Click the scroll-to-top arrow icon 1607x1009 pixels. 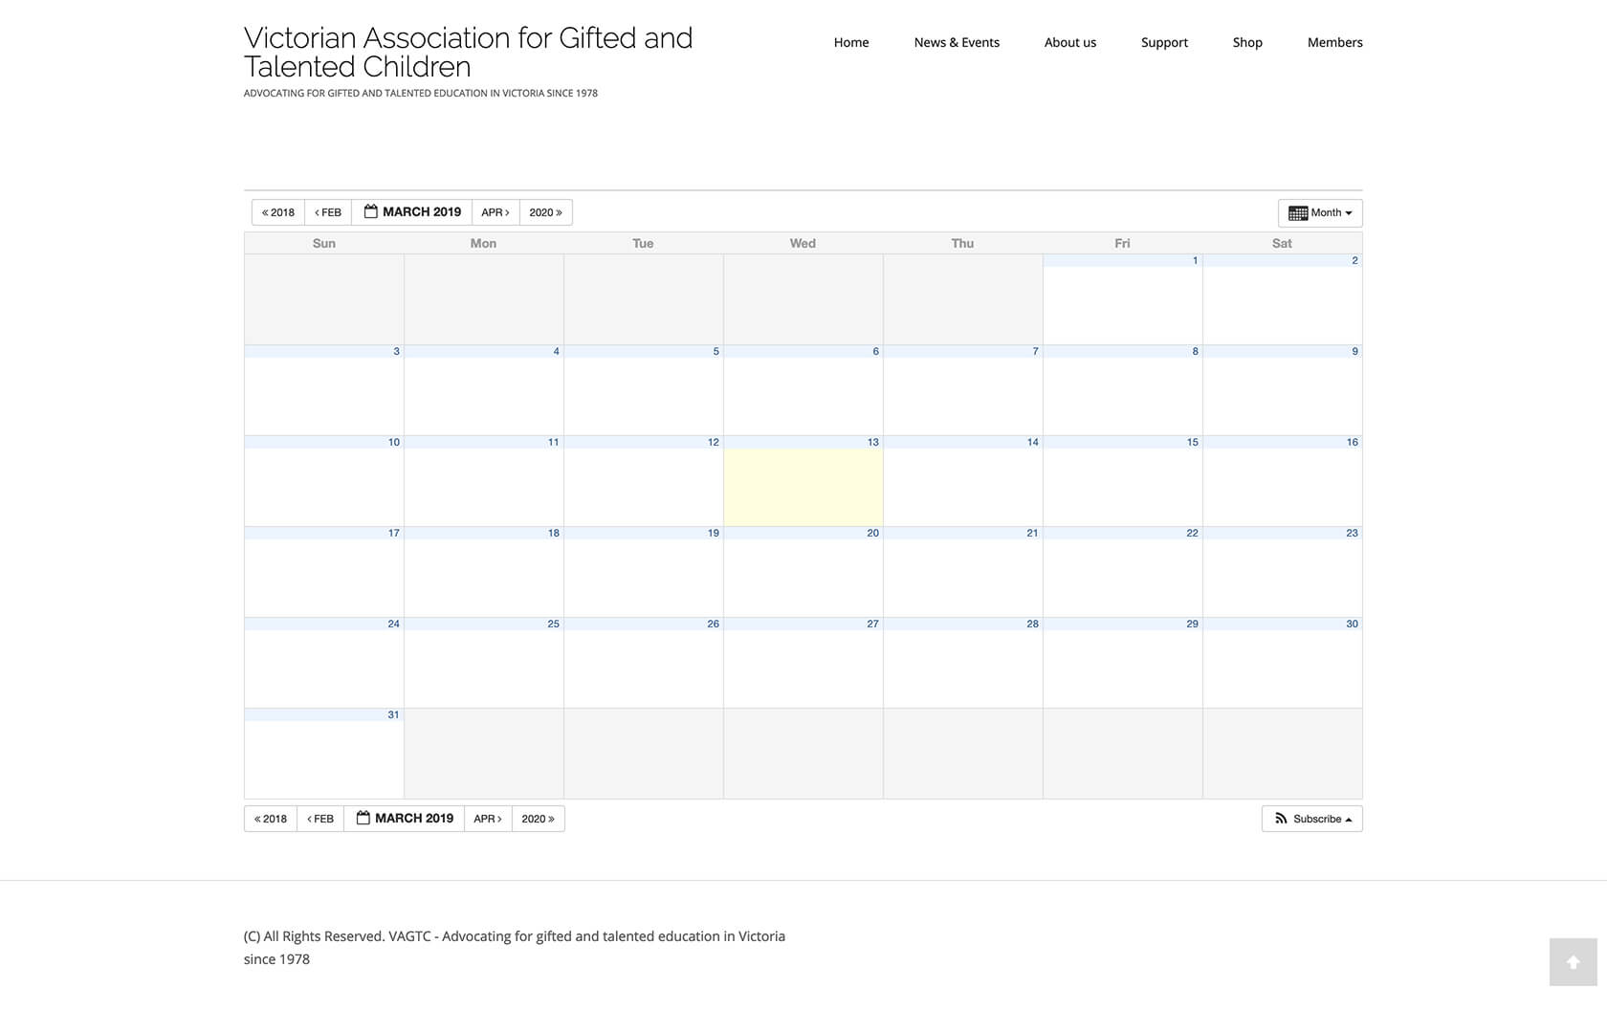(1573, 962)
